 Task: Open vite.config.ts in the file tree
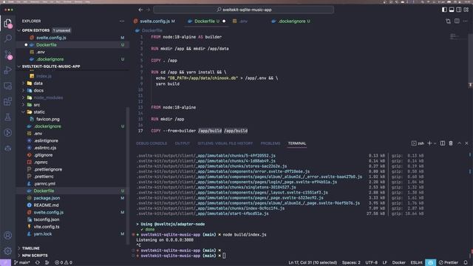[x=46, y=227]
